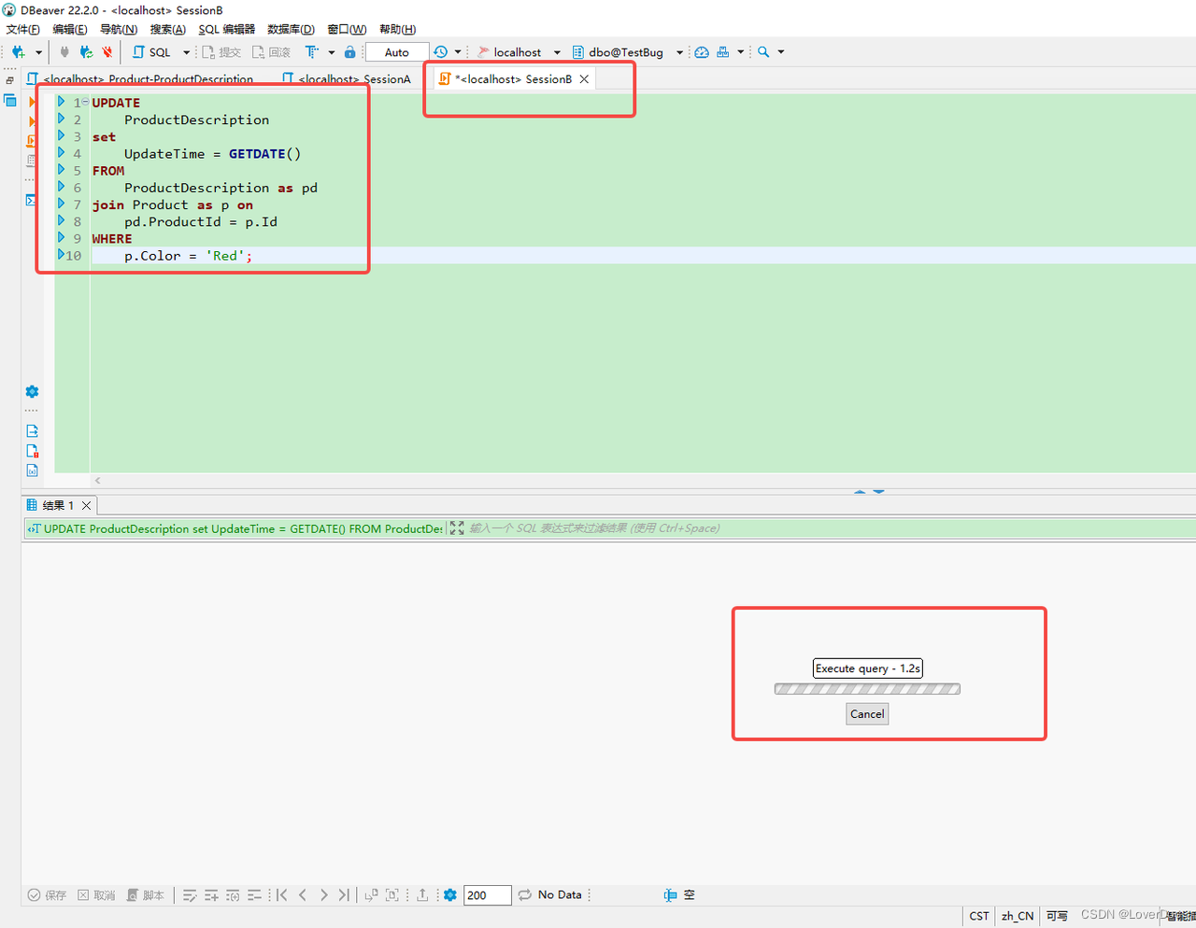1196x928 pixels.
Task: Expand the transaction log dropdown arrow
Action: tap(458, 52)
